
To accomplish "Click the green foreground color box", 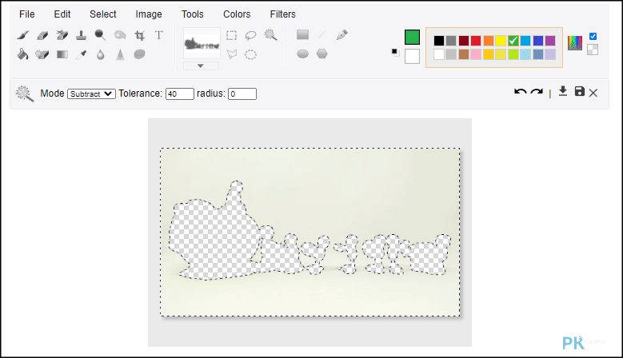I will point(412,38).
